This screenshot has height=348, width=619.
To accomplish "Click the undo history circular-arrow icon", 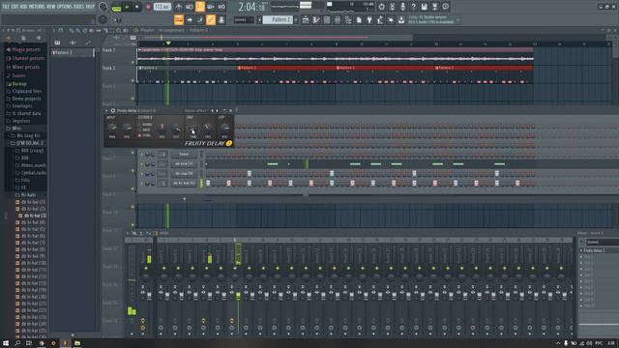I will coord(381,7).
